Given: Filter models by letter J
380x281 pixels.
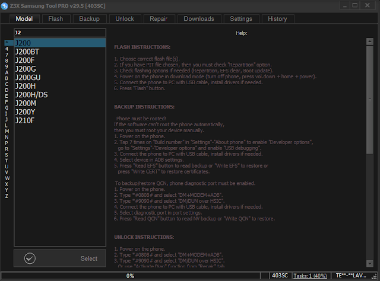Looking at the screenshot, I should pos(7,119).
